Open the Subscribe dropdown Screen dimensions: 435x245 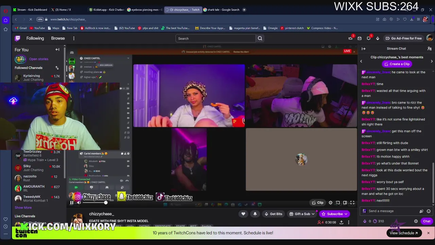(x=334, y=214)
